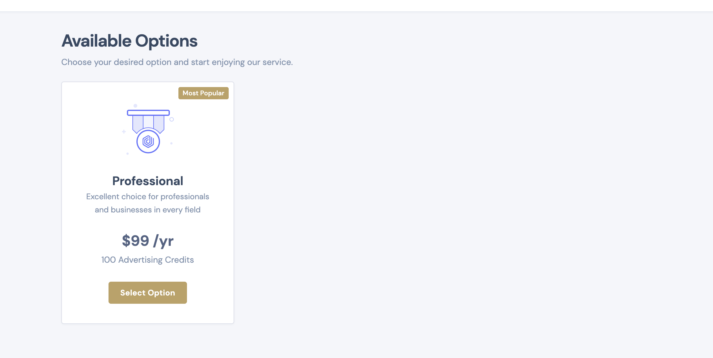Screen dimensions: 713x358
Task: Click the small plus decoration beside the medal
Action: [124, 131]
